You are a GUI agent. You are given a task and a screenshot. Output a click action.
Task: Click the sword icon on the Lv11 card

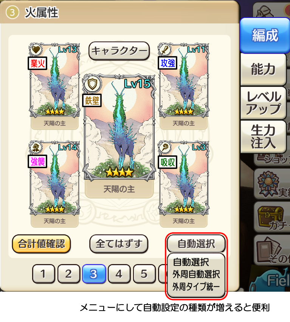(x=165, y=50)
